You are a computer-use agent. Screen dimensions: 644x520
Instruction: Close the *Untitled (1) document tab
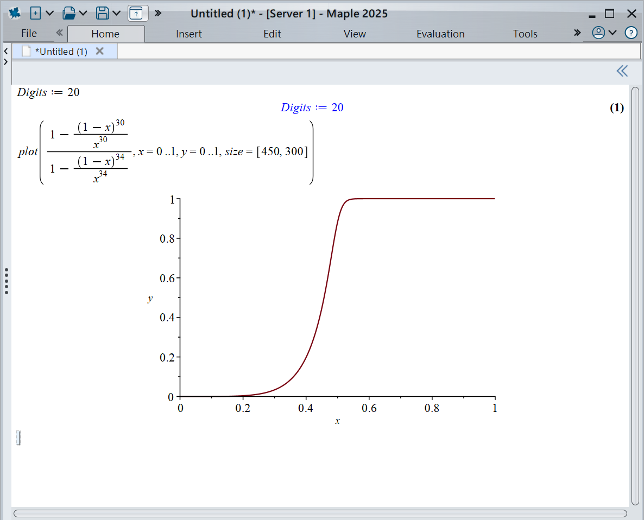[99, 51]
